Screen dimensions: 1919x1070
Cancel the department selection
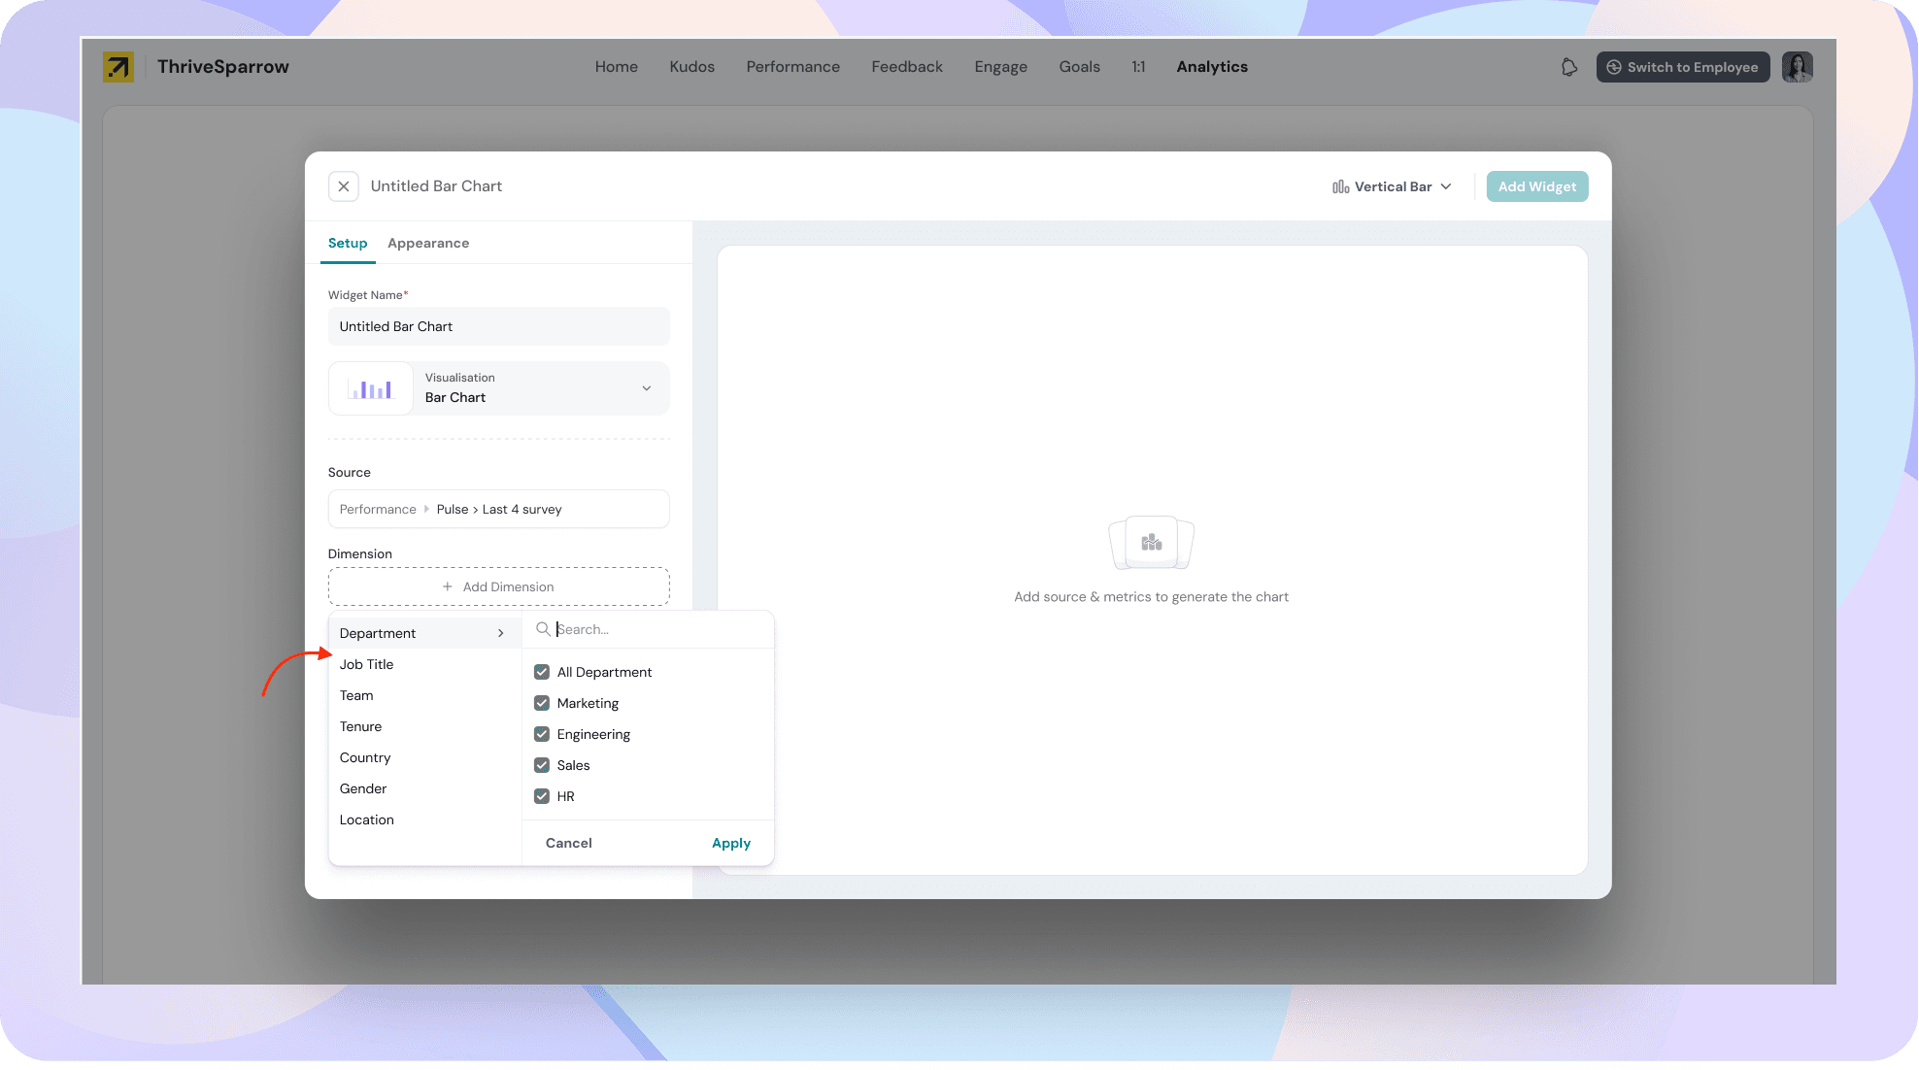click(x=569, y=843)
